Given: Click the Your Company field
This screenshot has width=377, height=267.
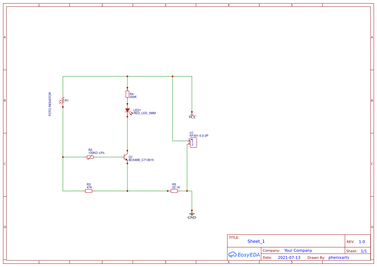Looking at the screenshot, I should 298,250.
